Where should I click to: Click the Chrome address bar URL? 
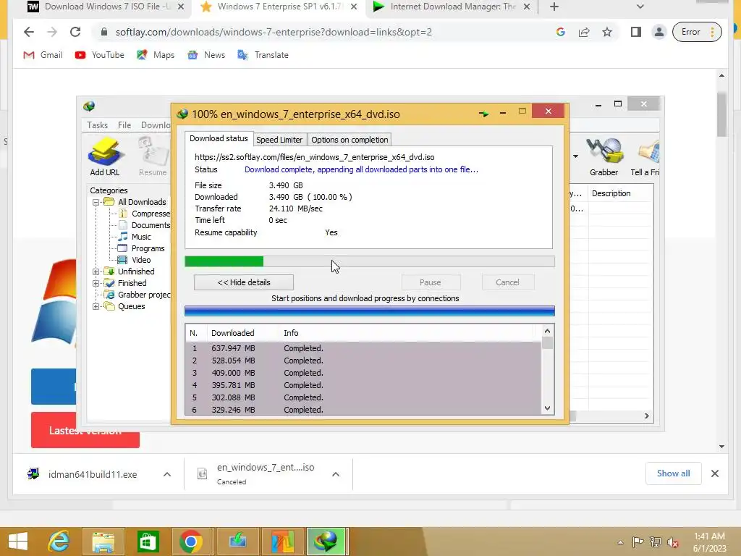pyautogui.click(x=274, y=32)
